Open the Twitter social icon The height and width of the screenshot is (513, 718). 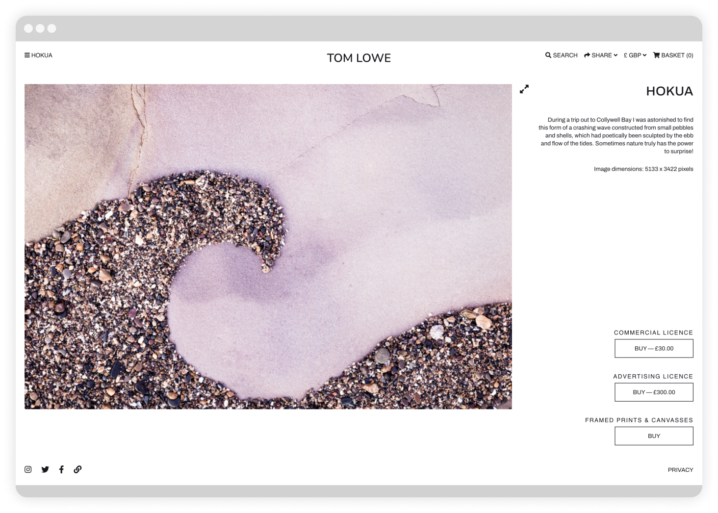[x=45, y=469]
